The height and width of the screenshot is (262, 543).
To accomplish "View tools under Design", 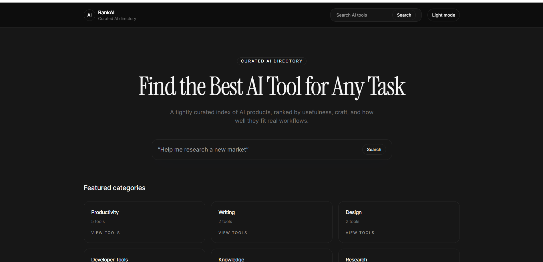I will coord(360,233).
